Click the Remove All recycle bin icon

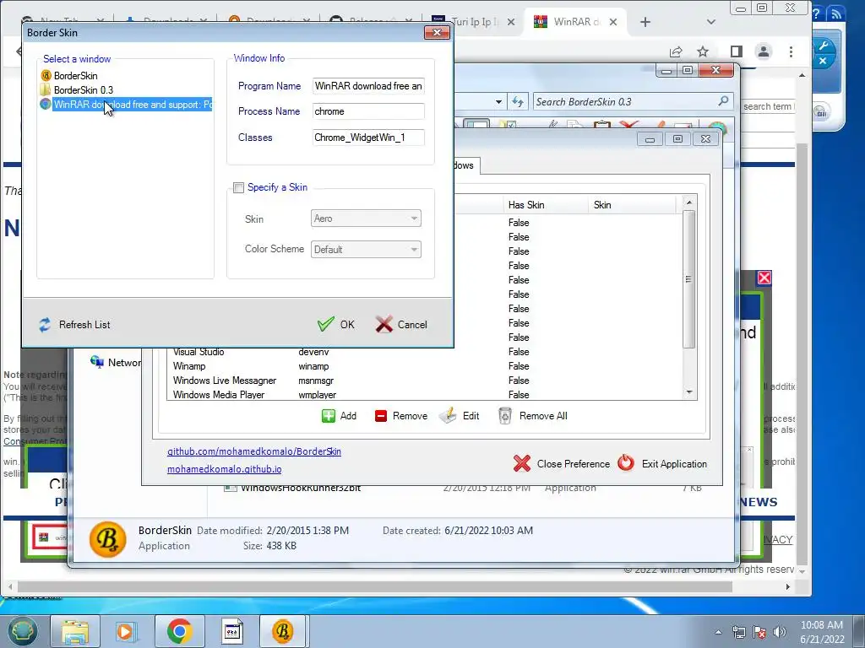pos(505,415)
